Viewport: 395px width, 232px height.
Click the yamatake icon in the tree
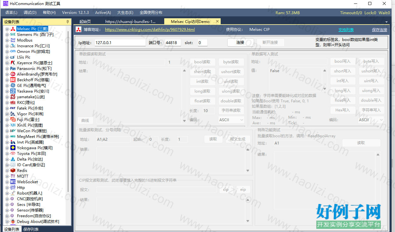click(13, 97)
